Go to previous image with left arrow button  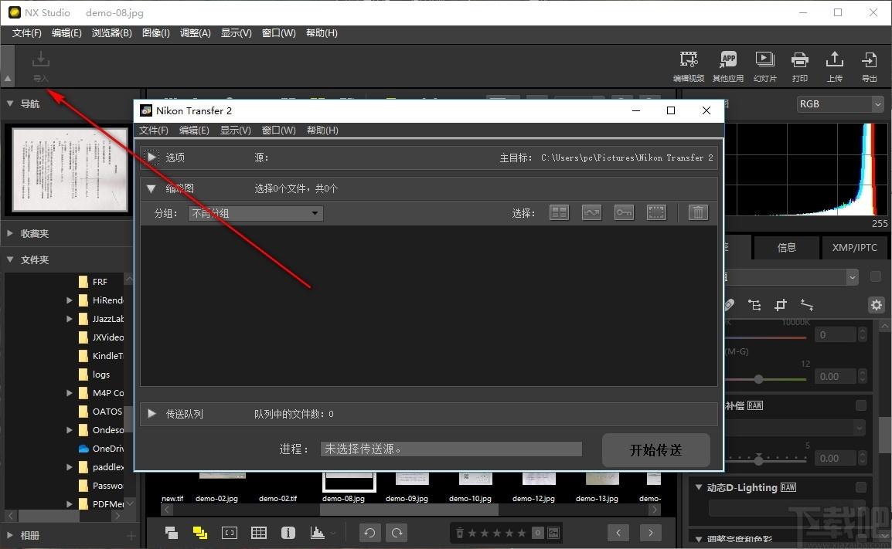point(618,533)
